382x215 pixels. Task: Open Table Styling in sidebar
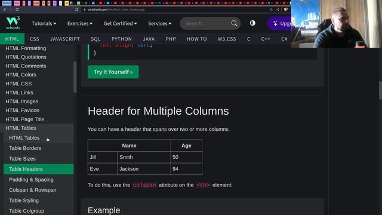[x=24, y=201]
